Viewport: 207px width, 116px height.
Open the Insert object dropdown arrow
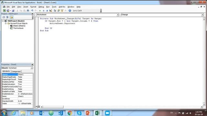(x=10, y=11)
